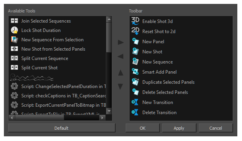The height and width of the screenshot is (141, 242).
Task: Select the Split Current Sequence icon
Action: tap(14, 58)
